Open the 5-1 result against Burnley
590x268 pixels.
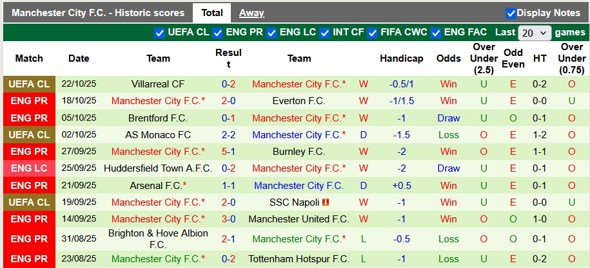(x=228, y=152)
